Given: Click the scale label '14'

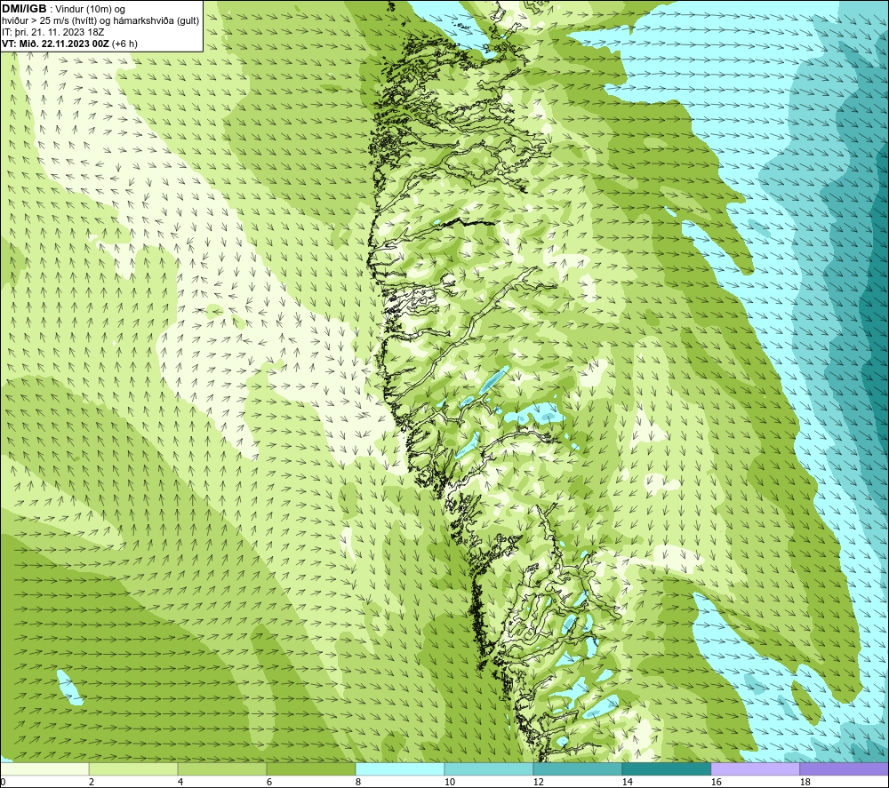Looking at the screenshot, I should click(x=627, y=782).
